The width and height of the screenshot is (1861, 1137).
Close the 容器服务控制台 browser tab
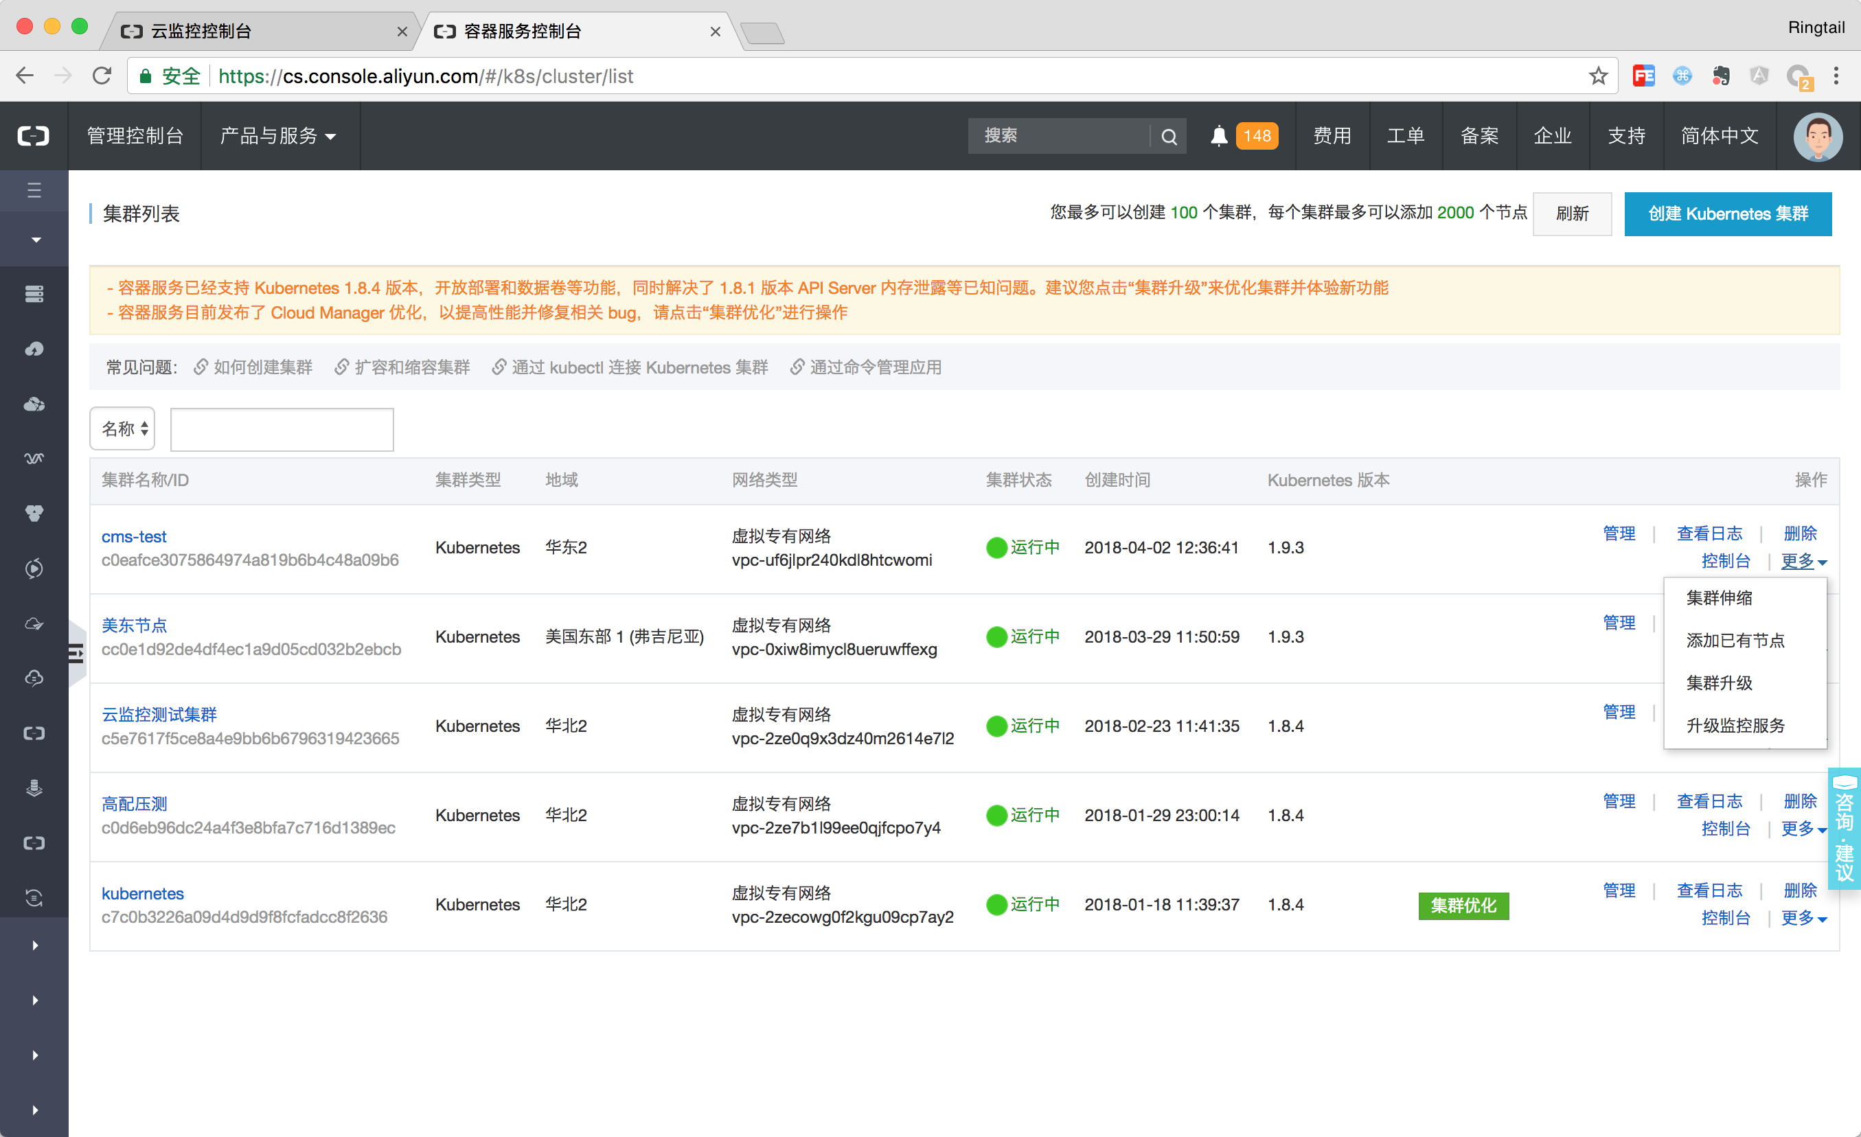point(716,32)
